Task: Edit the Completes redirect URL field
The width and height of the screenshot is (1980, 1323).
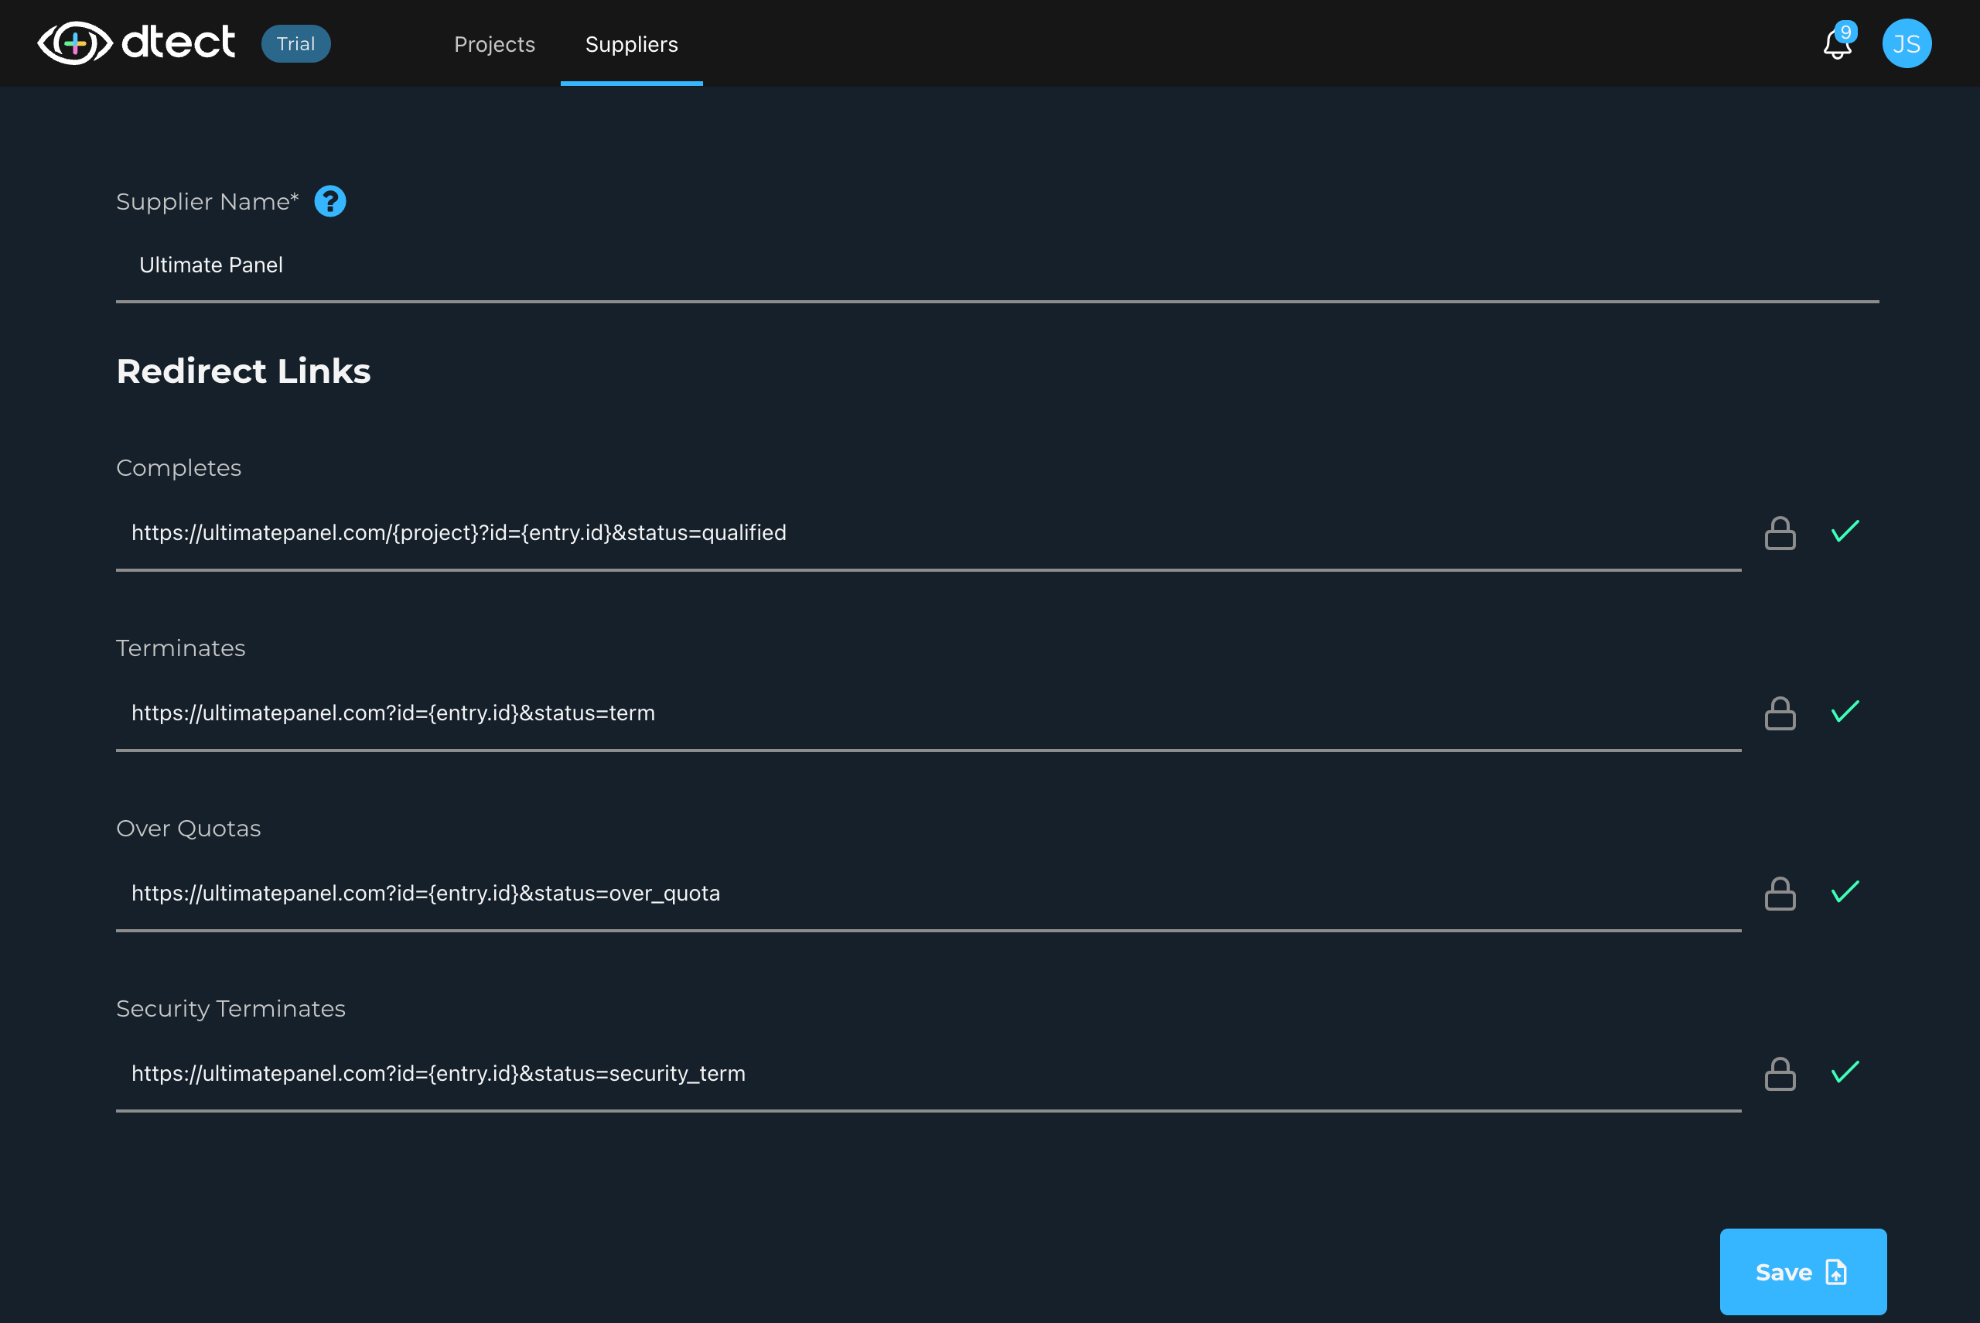Action: tap(927, 533)
